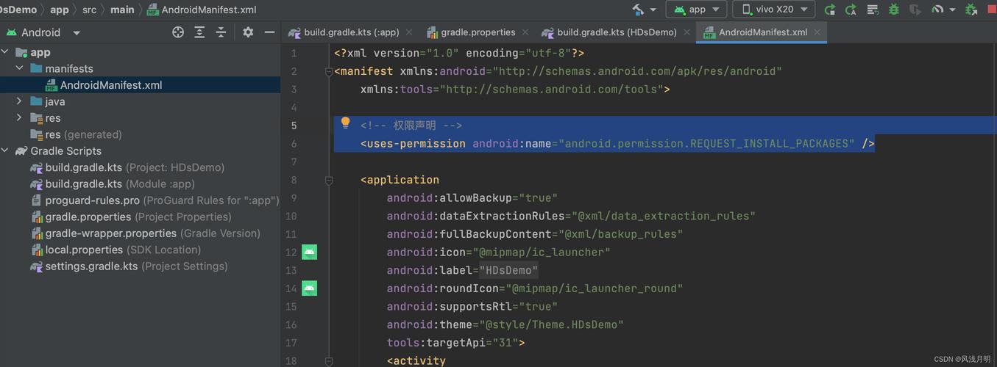Click the 'main' breadcrumb in the navigation bar
997x367 pixels.
[122, 10]
